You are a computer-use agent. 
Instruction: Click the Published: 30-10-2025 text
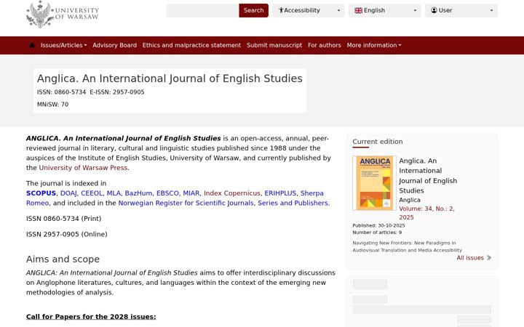[378, 225]
